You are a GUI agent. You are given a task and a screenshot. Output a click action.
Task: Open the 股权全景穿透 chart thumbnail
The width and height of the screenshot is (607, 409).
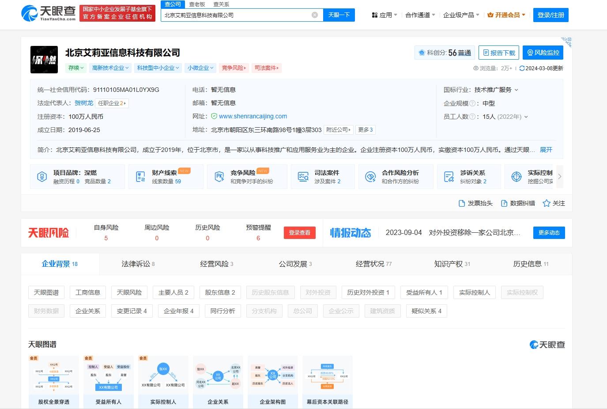pyautogui.click(x=53, y=382)
